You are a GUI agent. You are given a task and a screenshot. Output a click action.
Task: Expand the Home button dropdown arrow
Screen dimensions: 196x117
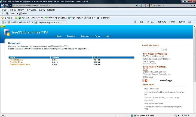coord(138,22)
